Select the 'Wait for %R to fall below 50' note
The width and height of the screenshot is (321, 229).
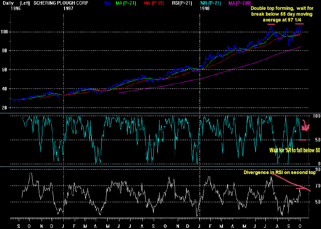[295, 150]
